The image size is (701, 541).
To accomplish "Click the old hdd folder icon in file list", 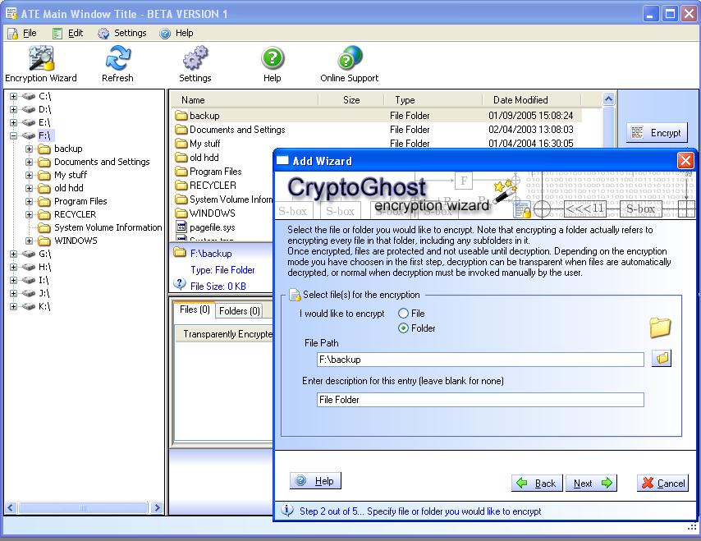I will (x=181, y=158).
